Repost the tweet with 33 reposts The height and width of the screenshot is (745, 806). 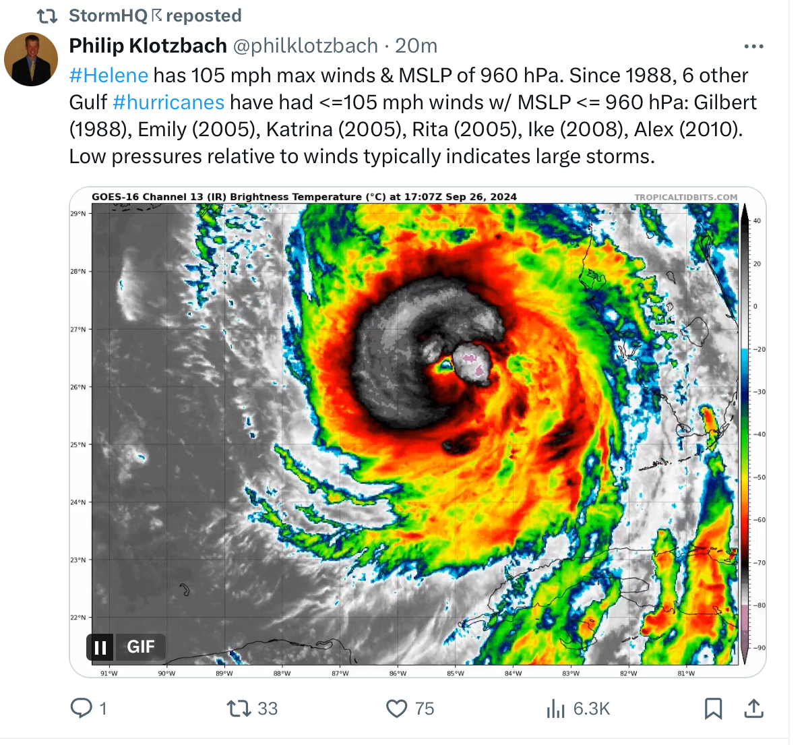[239, 708]
